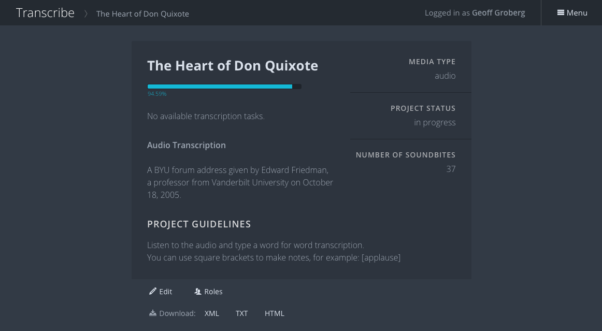
Task: Click the project completion progress bar
Action: tap(224, 87)
